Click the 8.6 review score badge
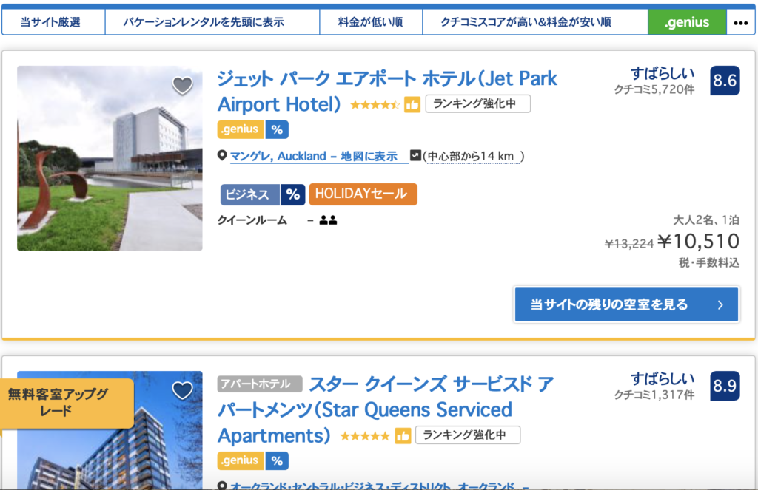 pyautogui.click(x=725, y=81)
